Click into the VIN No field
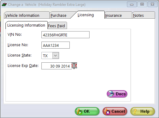Viewport: 159px width, 118px height. [65, 35]
